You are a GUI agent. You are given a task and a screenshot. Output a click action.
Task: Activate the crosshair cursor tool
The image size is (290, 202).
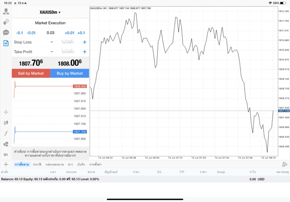click(x=6, y=112)
